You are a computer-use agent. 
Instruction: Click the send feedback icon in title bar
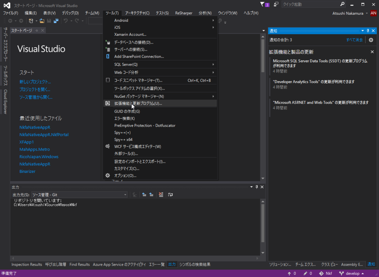[276, 4]
